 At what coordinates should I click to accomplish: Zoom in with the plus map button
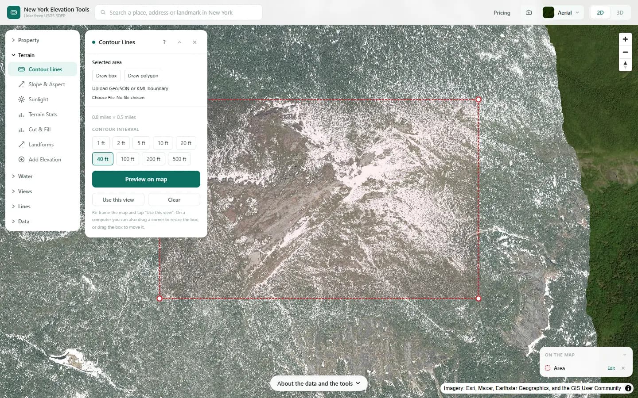(625, 39)
